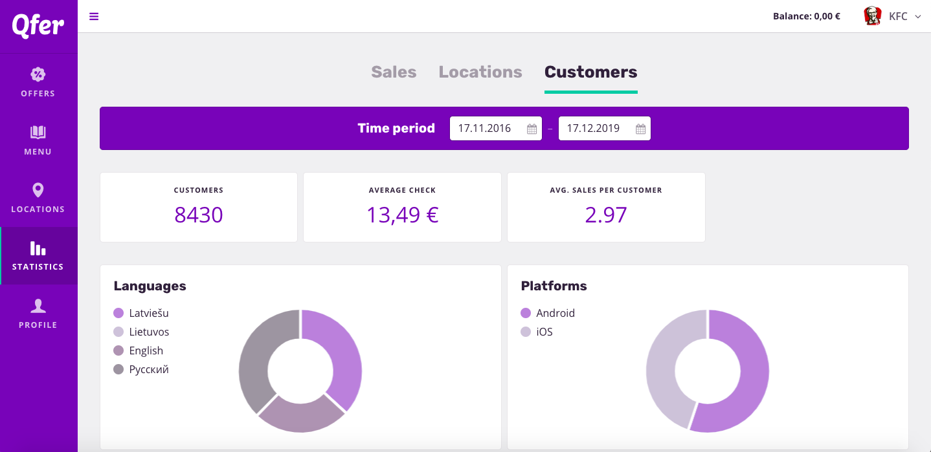Go to Locations via map pin icon
Viewport: 931px width, 452px height.
click(x=38, y=190)
